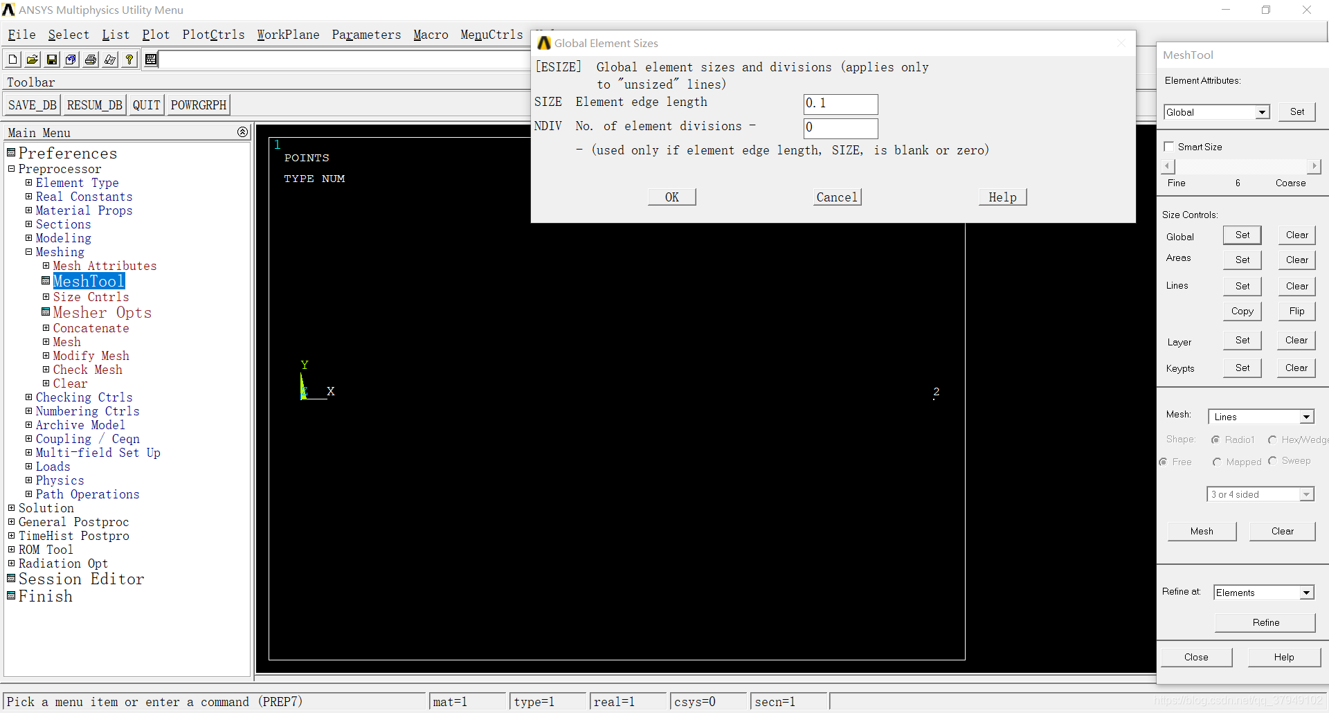Screen dimensions: 1329x713
Task: Click Clear beside Areas size control
Action: coord(1296,260)
